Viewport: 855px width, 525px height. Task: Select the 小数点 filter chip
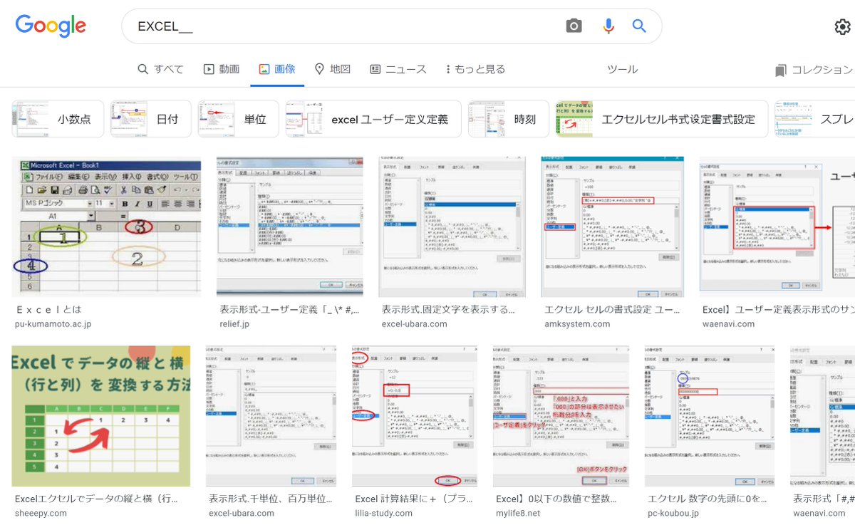[58, 119]
